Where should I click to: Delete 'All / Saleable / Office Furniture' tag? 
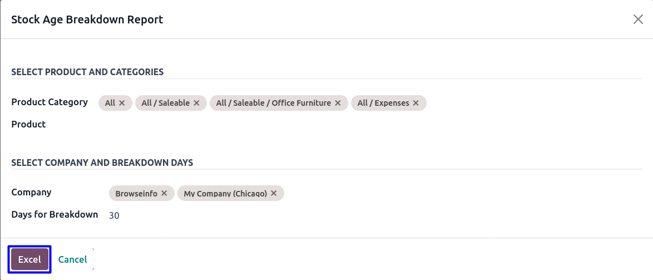pyautogui.click(x=338, y=103)
